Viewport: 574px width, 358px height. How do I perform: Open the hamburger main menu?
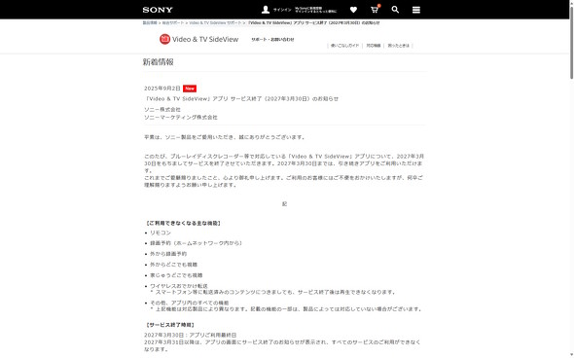click(x=416, y=10)
